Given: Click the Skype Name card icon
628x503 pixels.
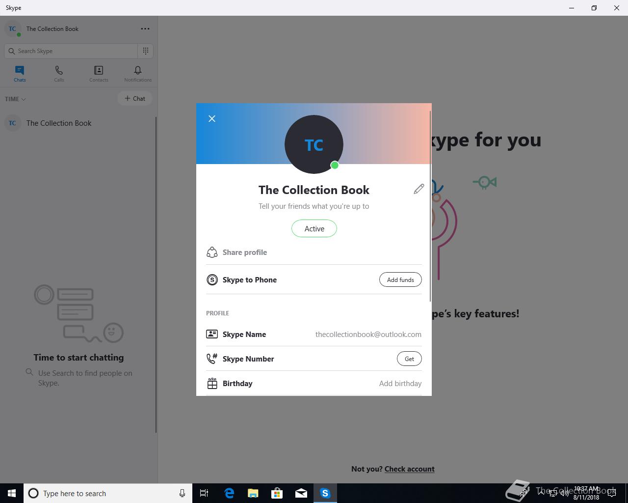Looking at the screenshot, I should click(x=212, y=334).
